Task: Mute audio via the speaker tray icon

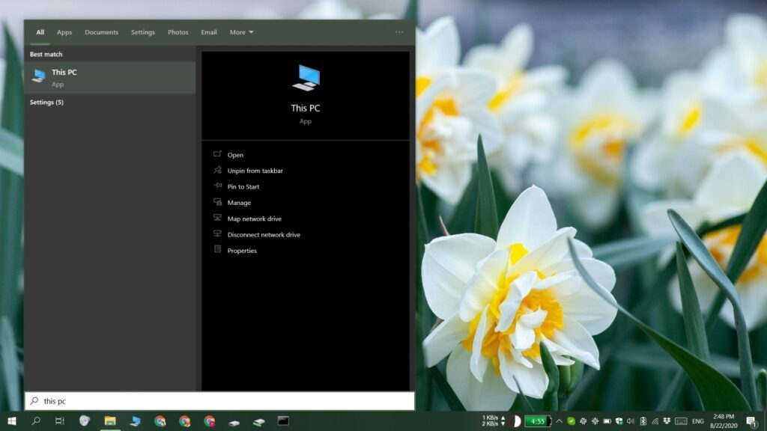Action: click(631, 420)
